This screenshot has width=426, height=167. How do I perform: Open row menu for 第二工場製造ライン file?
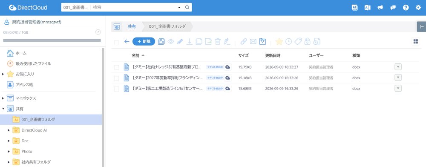tap(398, 88)
